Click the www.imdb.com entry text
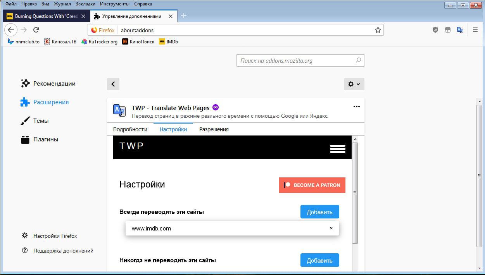 click(x=151, y=228)
